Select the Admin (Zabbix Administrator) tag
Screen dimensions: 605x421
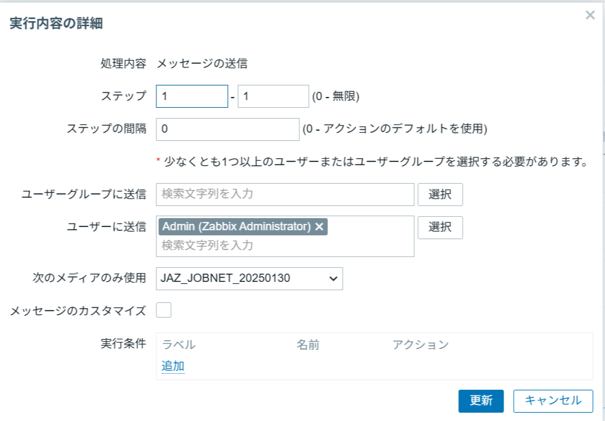(236, 226)
